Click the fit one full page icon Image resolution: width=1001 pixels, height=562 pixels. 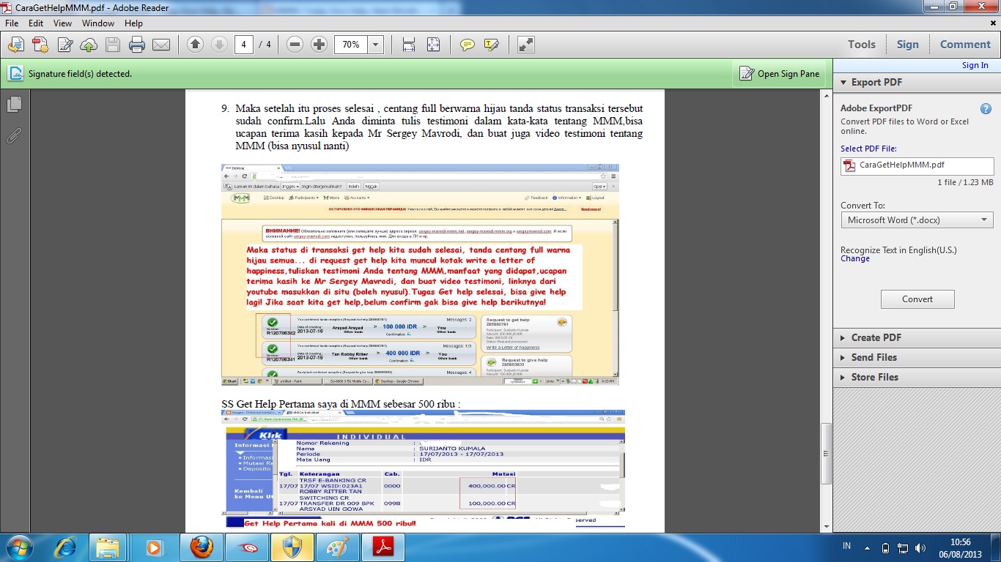433,45
